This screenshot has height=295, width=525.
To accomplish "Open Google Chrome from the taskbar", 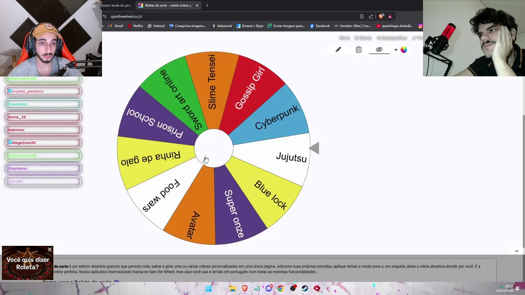I will 281,288.
